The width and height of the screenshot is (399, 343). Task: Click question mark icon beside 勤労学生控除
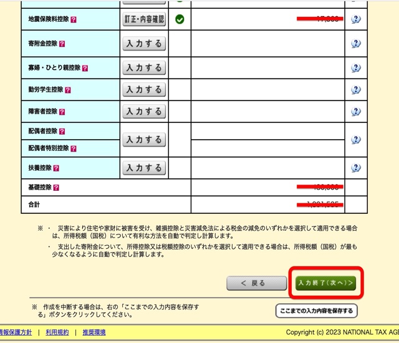pyautogui.click(x=68, y=90)
